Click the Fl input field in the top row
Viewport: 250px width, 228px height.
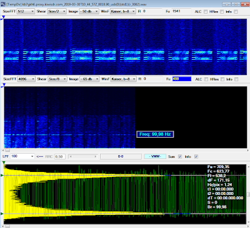[152, 11]
